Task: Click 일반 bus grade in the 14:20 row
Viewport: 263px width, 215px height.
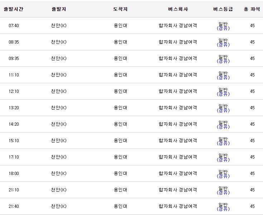Action: tap(223, 122)
